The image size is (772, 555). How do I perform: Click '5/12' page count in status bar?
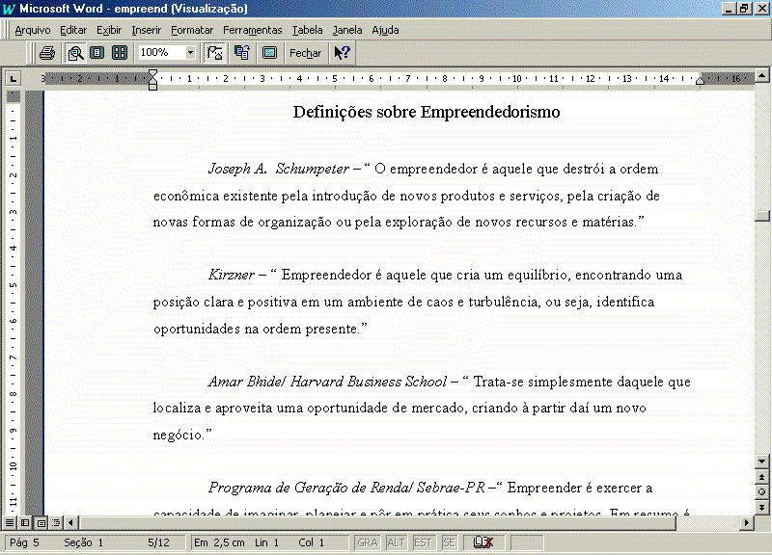[158, 542]
